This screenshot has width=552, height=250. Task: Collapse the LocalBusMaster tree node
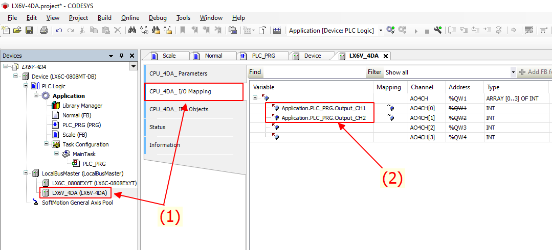pyautogui.click(x=26, y=173)
